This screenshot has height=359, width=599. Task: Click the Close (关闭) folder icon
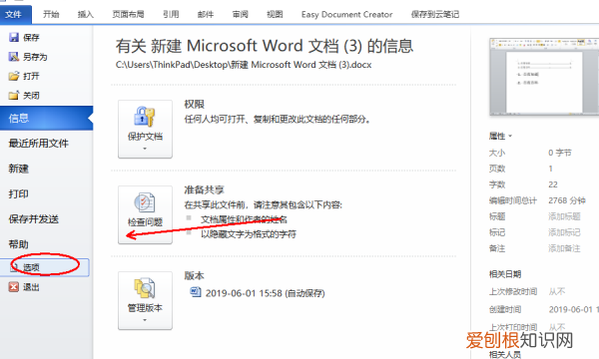(x=14, y=96)
